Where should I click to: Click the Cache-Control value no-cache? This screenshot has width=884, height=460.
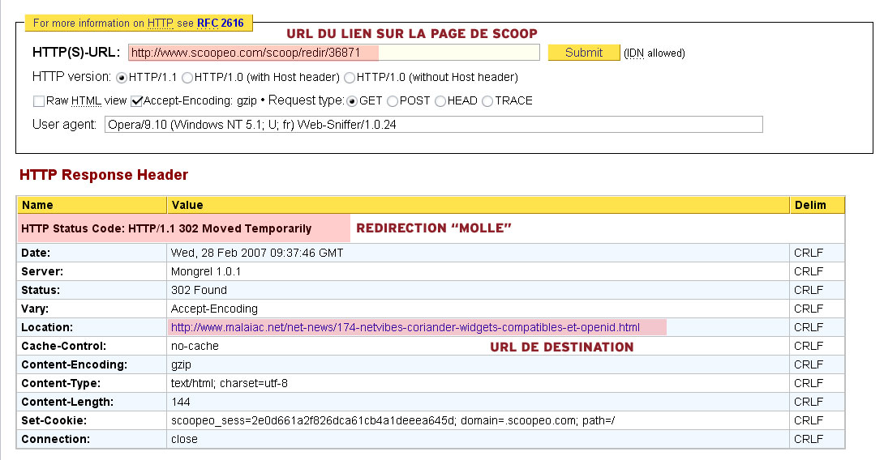tap(195, 347)
